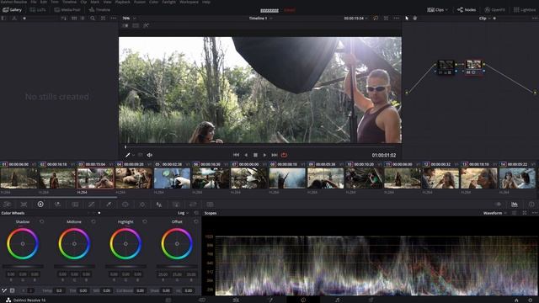Viewport: 539px width, 303px height.
Task: Bypass color grades toggle
Action: (376, 19)
